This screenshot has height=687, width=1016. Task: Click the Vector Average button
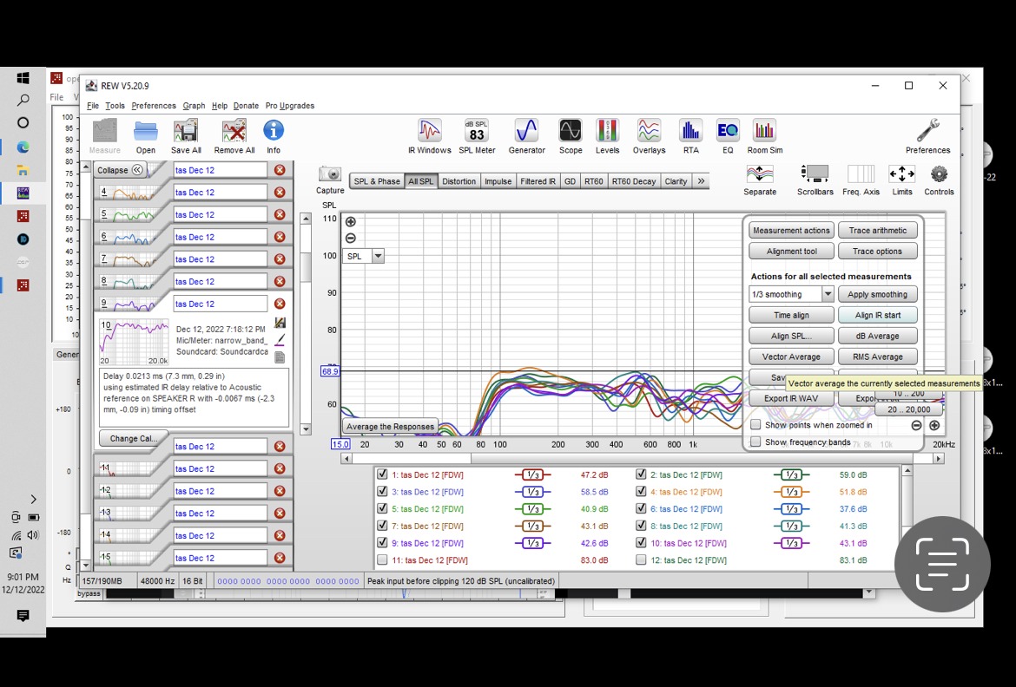791,357
